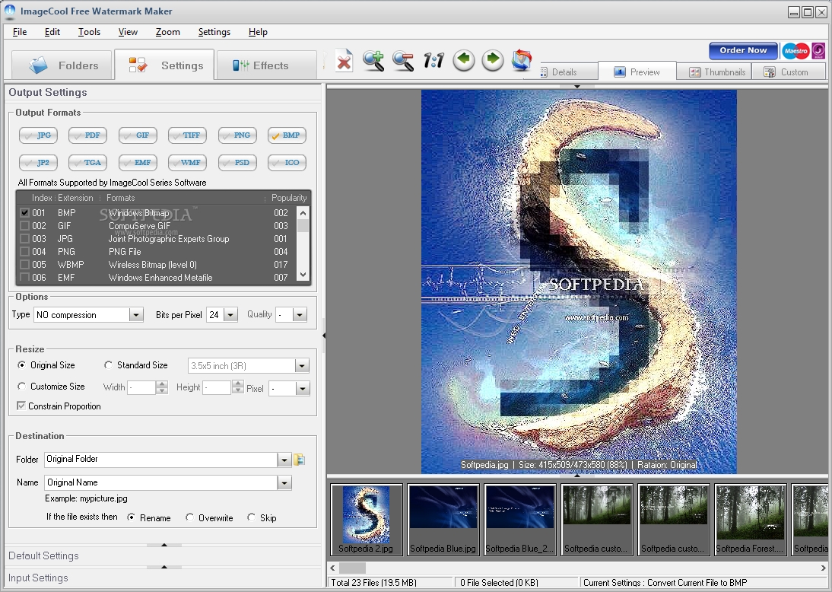Viewport: 832px width, 592px height.
Task: Toggle the BMP output format button
Action: coord(287,135)
